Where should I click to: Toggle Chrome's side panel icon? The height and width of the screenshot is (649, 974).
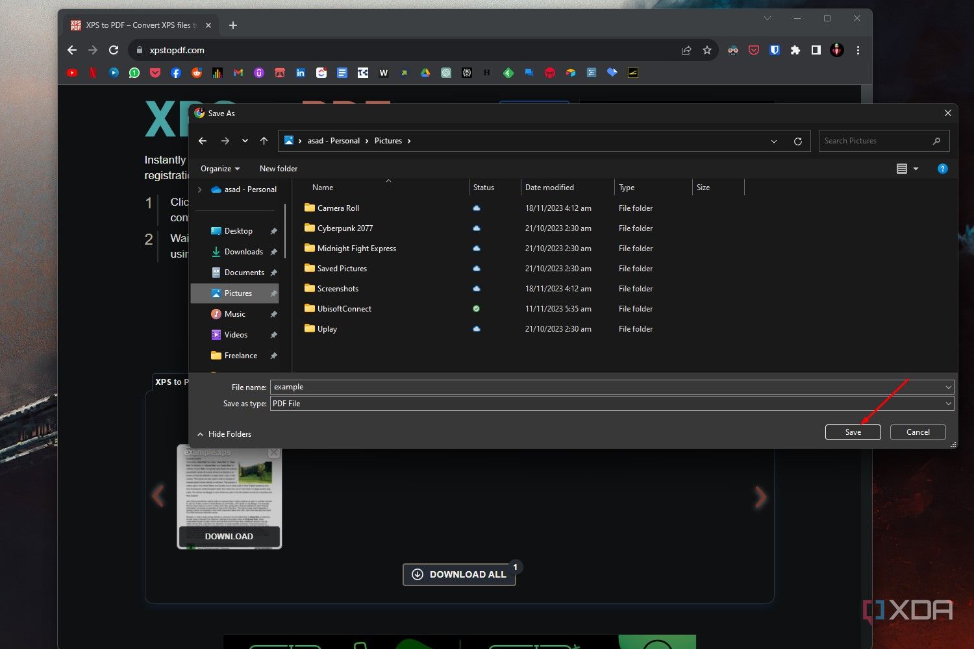click(816, 50)
